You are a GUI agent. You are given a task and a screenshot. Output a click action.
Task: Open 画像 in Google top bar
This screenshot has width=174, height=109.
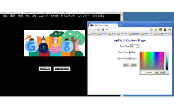(x=13, y=16)
